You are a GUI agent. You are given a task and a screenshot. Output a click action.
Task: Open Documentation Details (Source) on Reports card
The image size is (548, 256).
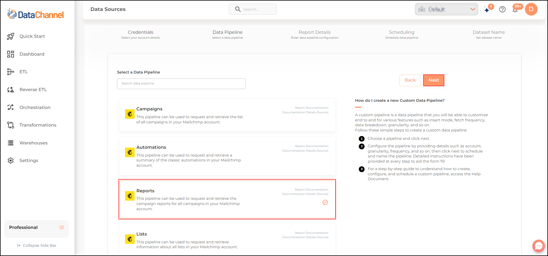click(305, 194)
